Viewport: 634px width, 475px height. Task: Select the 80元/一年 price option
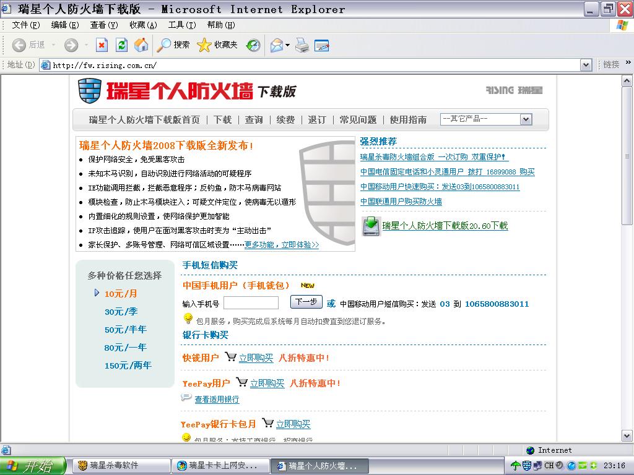pos(125,348)
